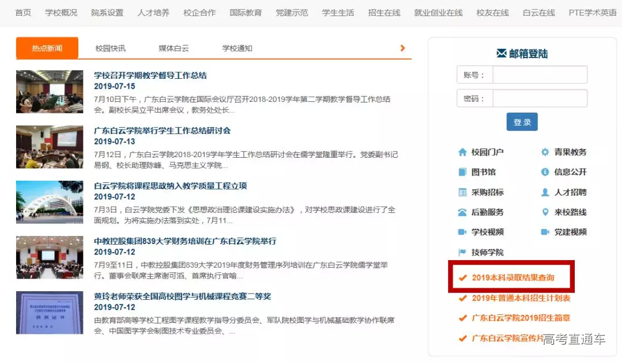Click the 人才招聘 person icon

[x=545, y=192]
